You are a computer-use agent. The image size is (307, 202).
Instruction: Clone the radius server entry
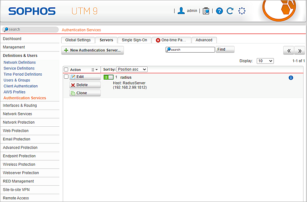pyautogui.click(x=85, y=93)
